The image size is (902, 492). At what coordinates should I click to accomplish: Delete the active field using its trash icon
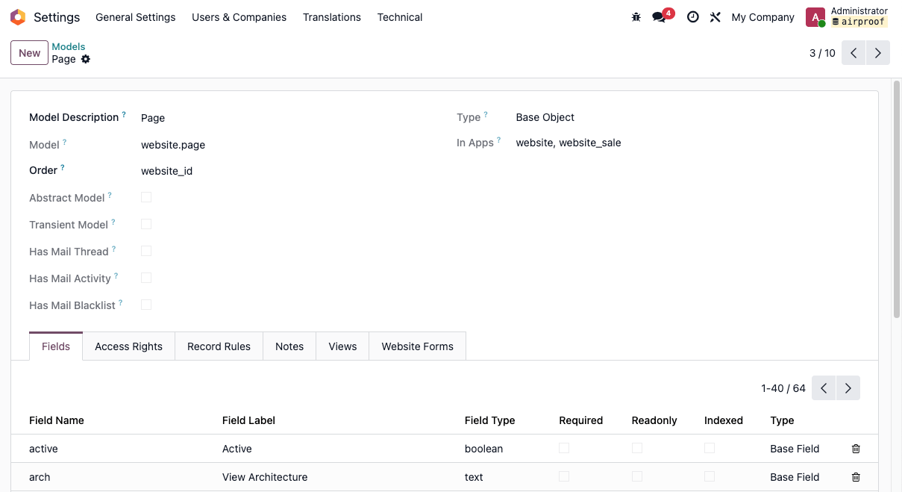point(856,448)
